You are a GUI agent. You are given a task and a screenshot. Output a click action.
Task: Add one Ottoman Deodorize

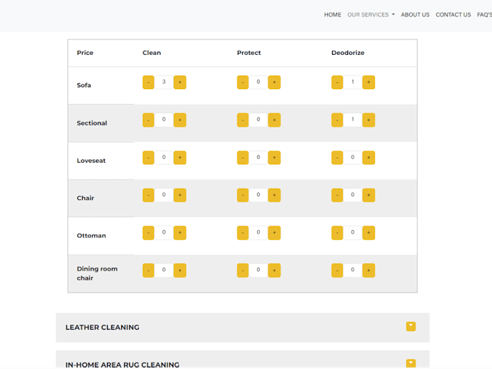pyautogui.click(x=368, y=233)
